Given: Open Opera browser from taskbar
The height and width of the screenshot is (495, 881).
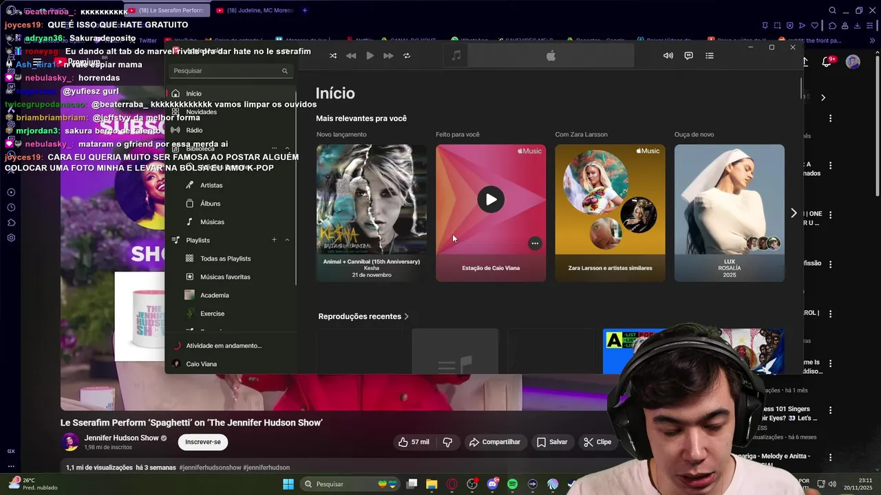Looking at the screenshot, I should click(452, 484).
